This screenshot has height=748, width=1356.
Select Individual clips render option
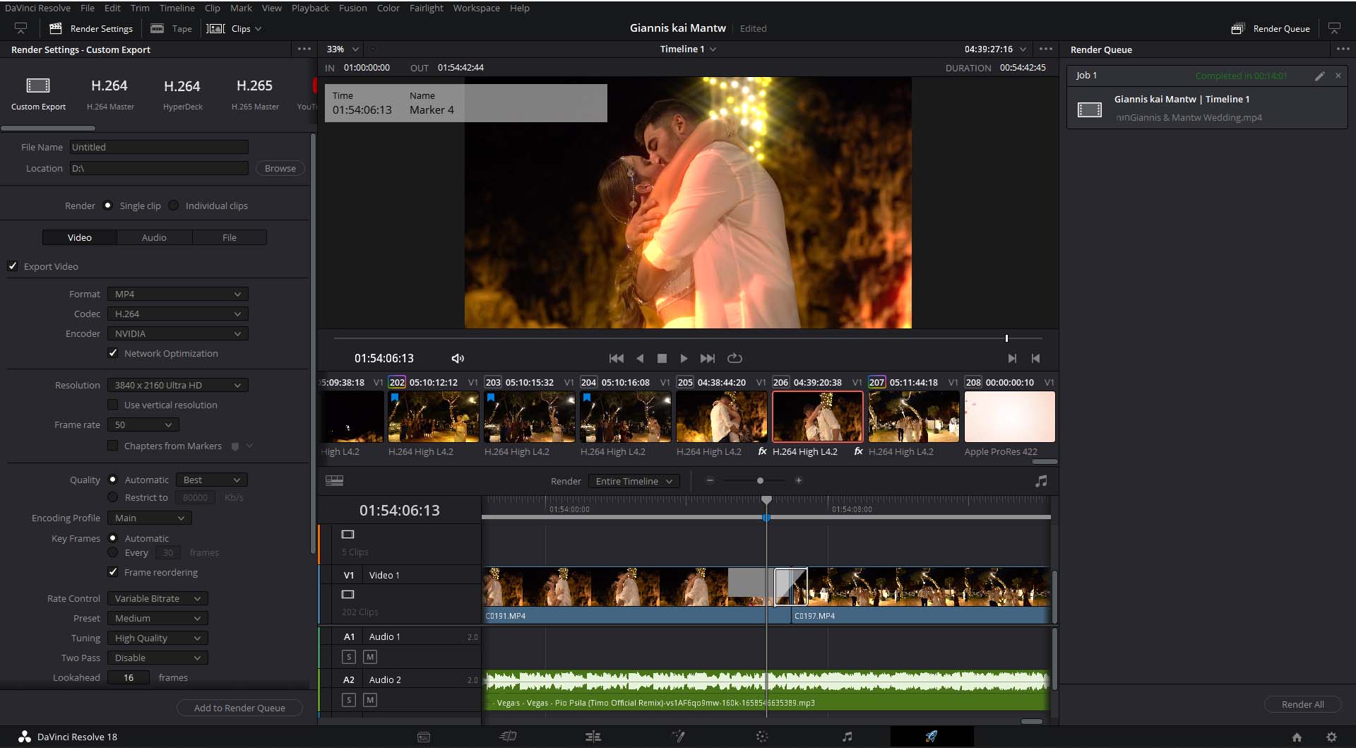pyautogui.click(x=174, y=206)
